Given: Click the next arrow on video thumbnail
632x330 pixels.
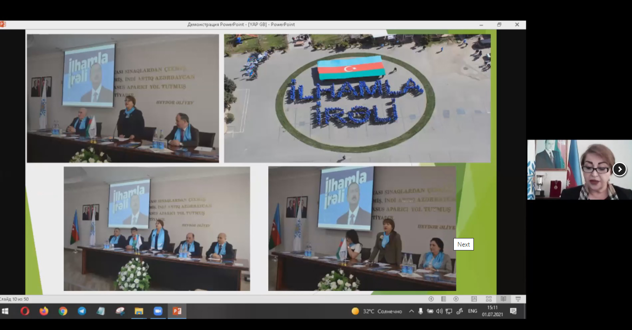Looking at the screenshot, I should [619, 169].
